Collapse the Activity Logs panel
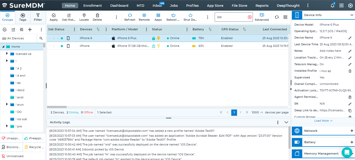The image size is (355, 160). click(286, 122)
